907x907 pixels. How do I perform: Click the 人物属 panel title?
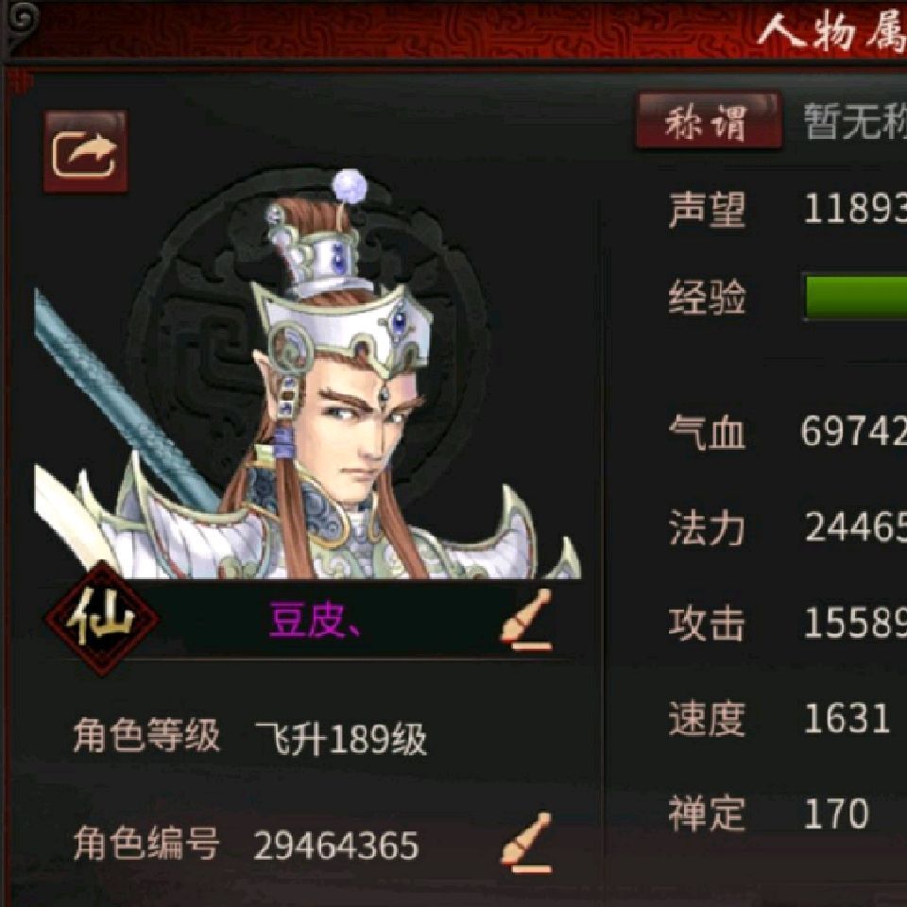click(x=831, y=31)
